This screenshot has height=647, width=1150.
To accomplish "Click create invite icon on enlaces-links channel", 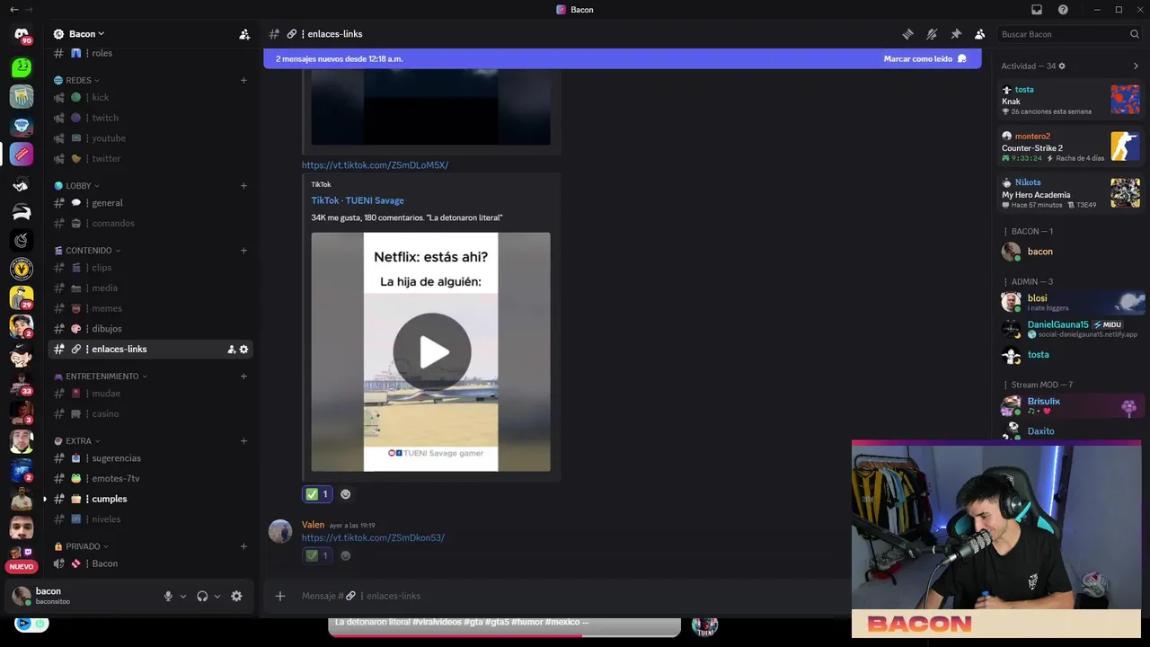I will pyautogui.click(x=231, y=350).
